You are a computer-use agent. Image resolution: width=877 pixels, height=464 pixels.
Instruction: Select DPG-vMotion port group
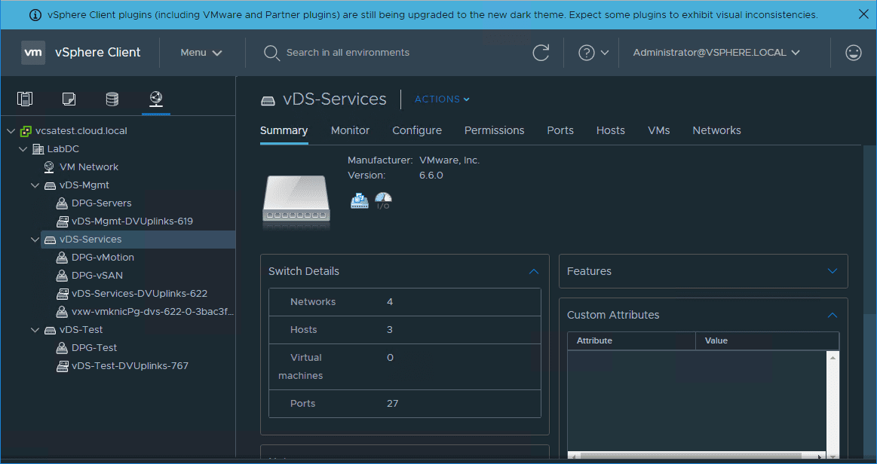(103, 258)
